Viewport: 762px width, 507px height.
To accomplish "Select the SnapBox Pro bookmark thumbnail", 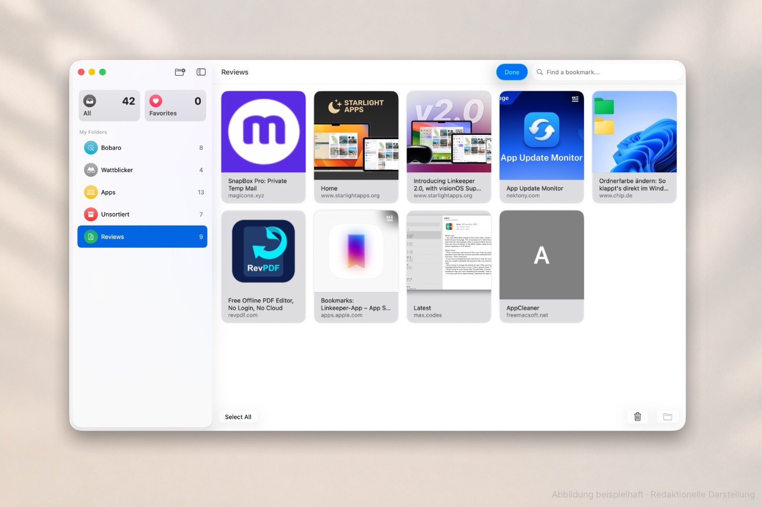I will [263, 132].
